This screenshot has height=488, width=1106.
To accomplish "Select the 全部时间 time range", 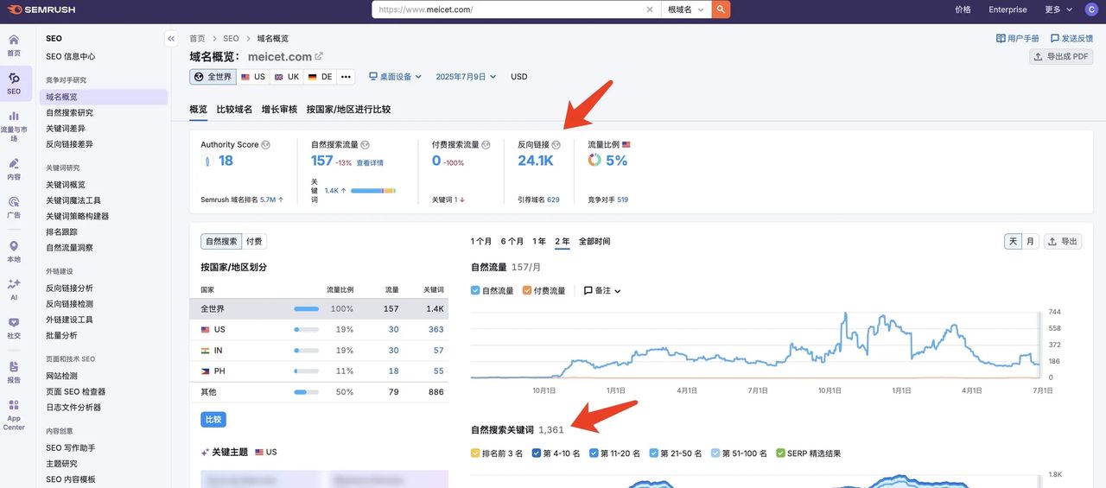I will click(594, 242).
